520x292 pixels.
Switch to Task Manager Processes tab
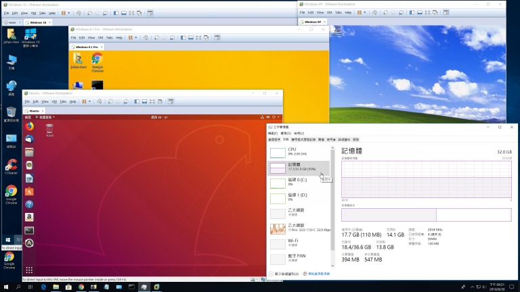point(274,140)
